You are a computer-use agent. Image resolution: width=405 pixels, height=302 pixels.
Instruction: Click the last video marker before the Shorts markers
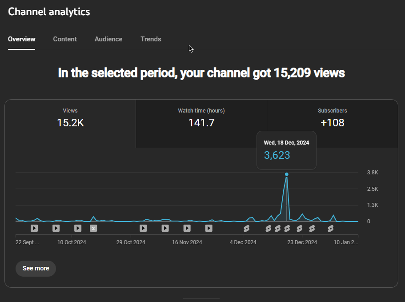(x=209, y=228)
